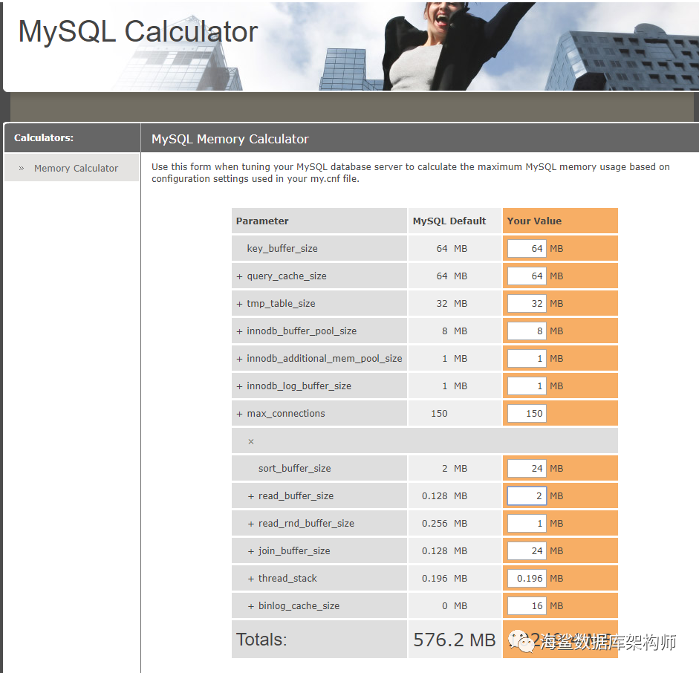Click the sort_buffer_size default 2 MB

(x=455, y=469)
